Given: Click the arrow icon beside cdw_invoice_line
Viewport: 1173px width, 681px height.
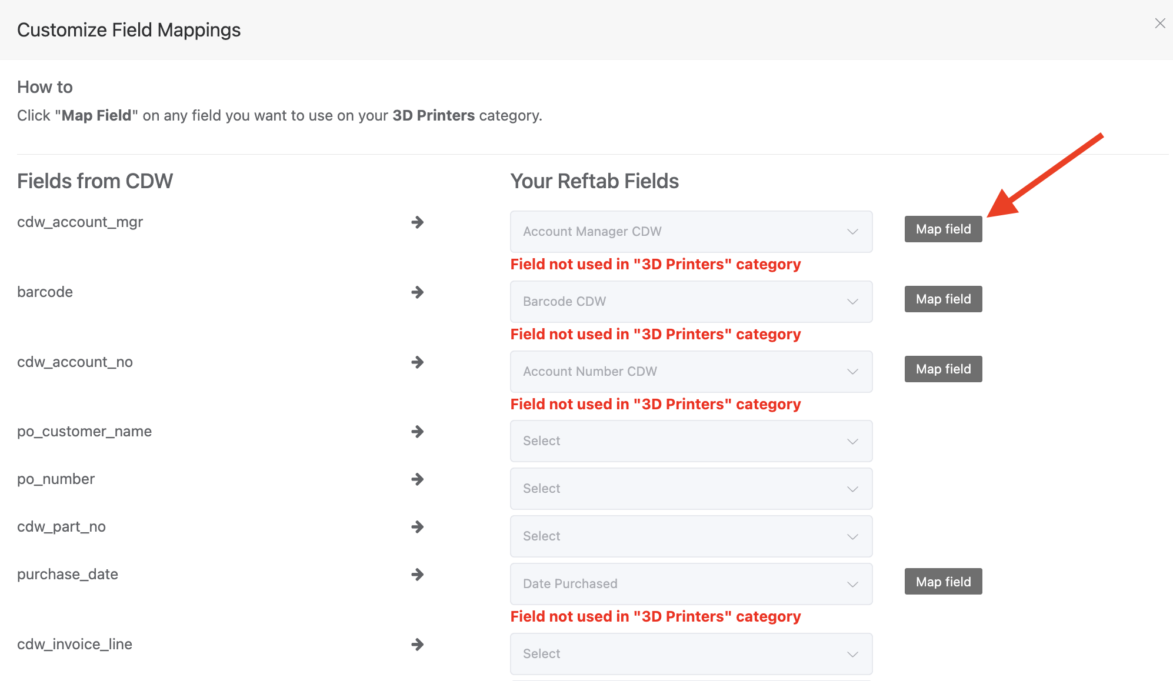Looking at the screenshot, I should tap(418, 645).
